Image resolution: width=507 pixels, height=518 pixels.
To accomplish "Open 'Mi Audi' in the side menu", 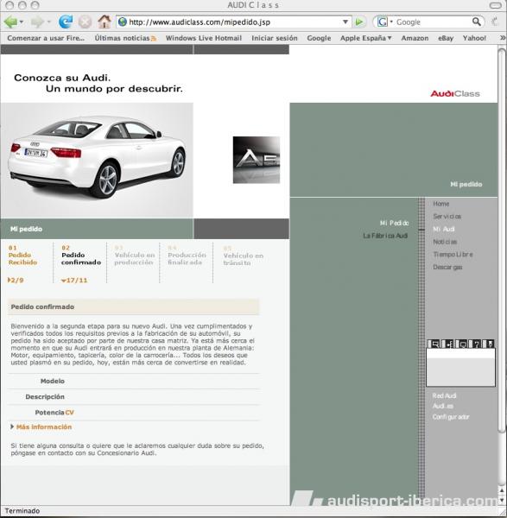I will (x=444, y=229).
